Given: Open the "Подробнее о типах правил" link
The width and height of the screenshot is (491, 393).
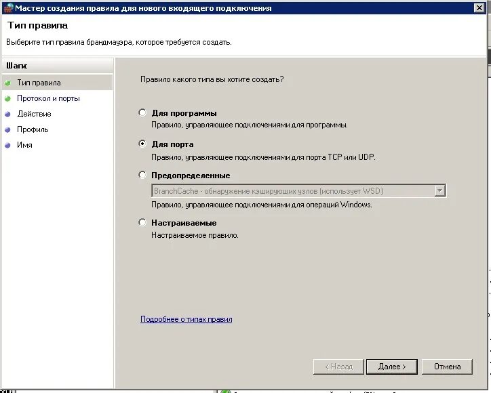Looking at the screenshot, I should click(x=186, y=319).
